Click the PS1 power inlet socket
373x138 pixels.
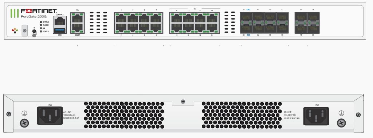(x=316, y=116)
